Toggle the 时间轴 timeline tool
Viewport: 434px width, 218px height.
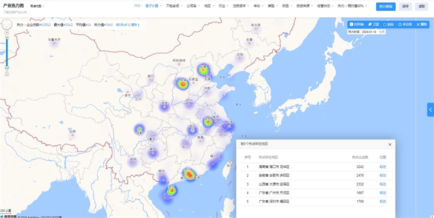coord(356,25)
